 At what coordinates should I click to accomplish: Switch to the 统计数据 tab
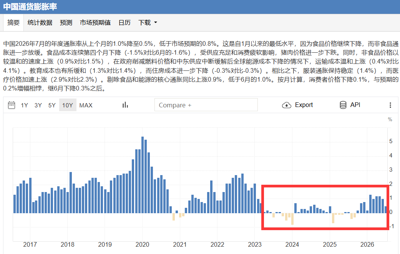click(x=40, y=23)
